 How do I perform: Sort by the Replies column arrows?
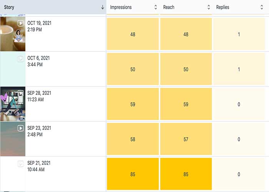tap(262, 7)
